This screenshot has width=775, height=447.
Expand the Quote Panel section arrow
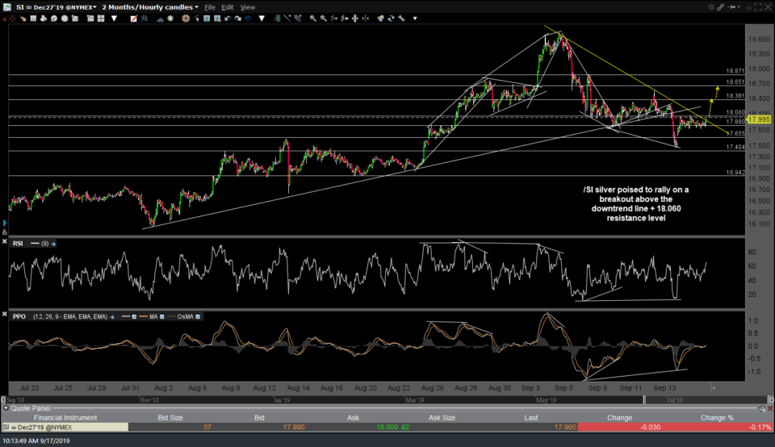click(5, 408)
